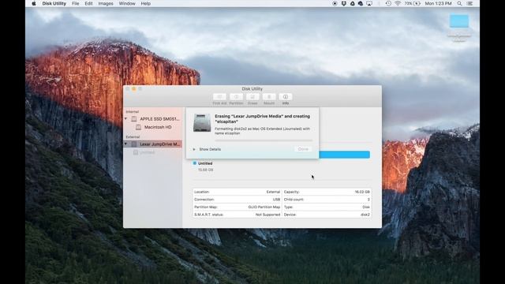Select the APPLE SSD drive icon in sidebar

point(134,119)
